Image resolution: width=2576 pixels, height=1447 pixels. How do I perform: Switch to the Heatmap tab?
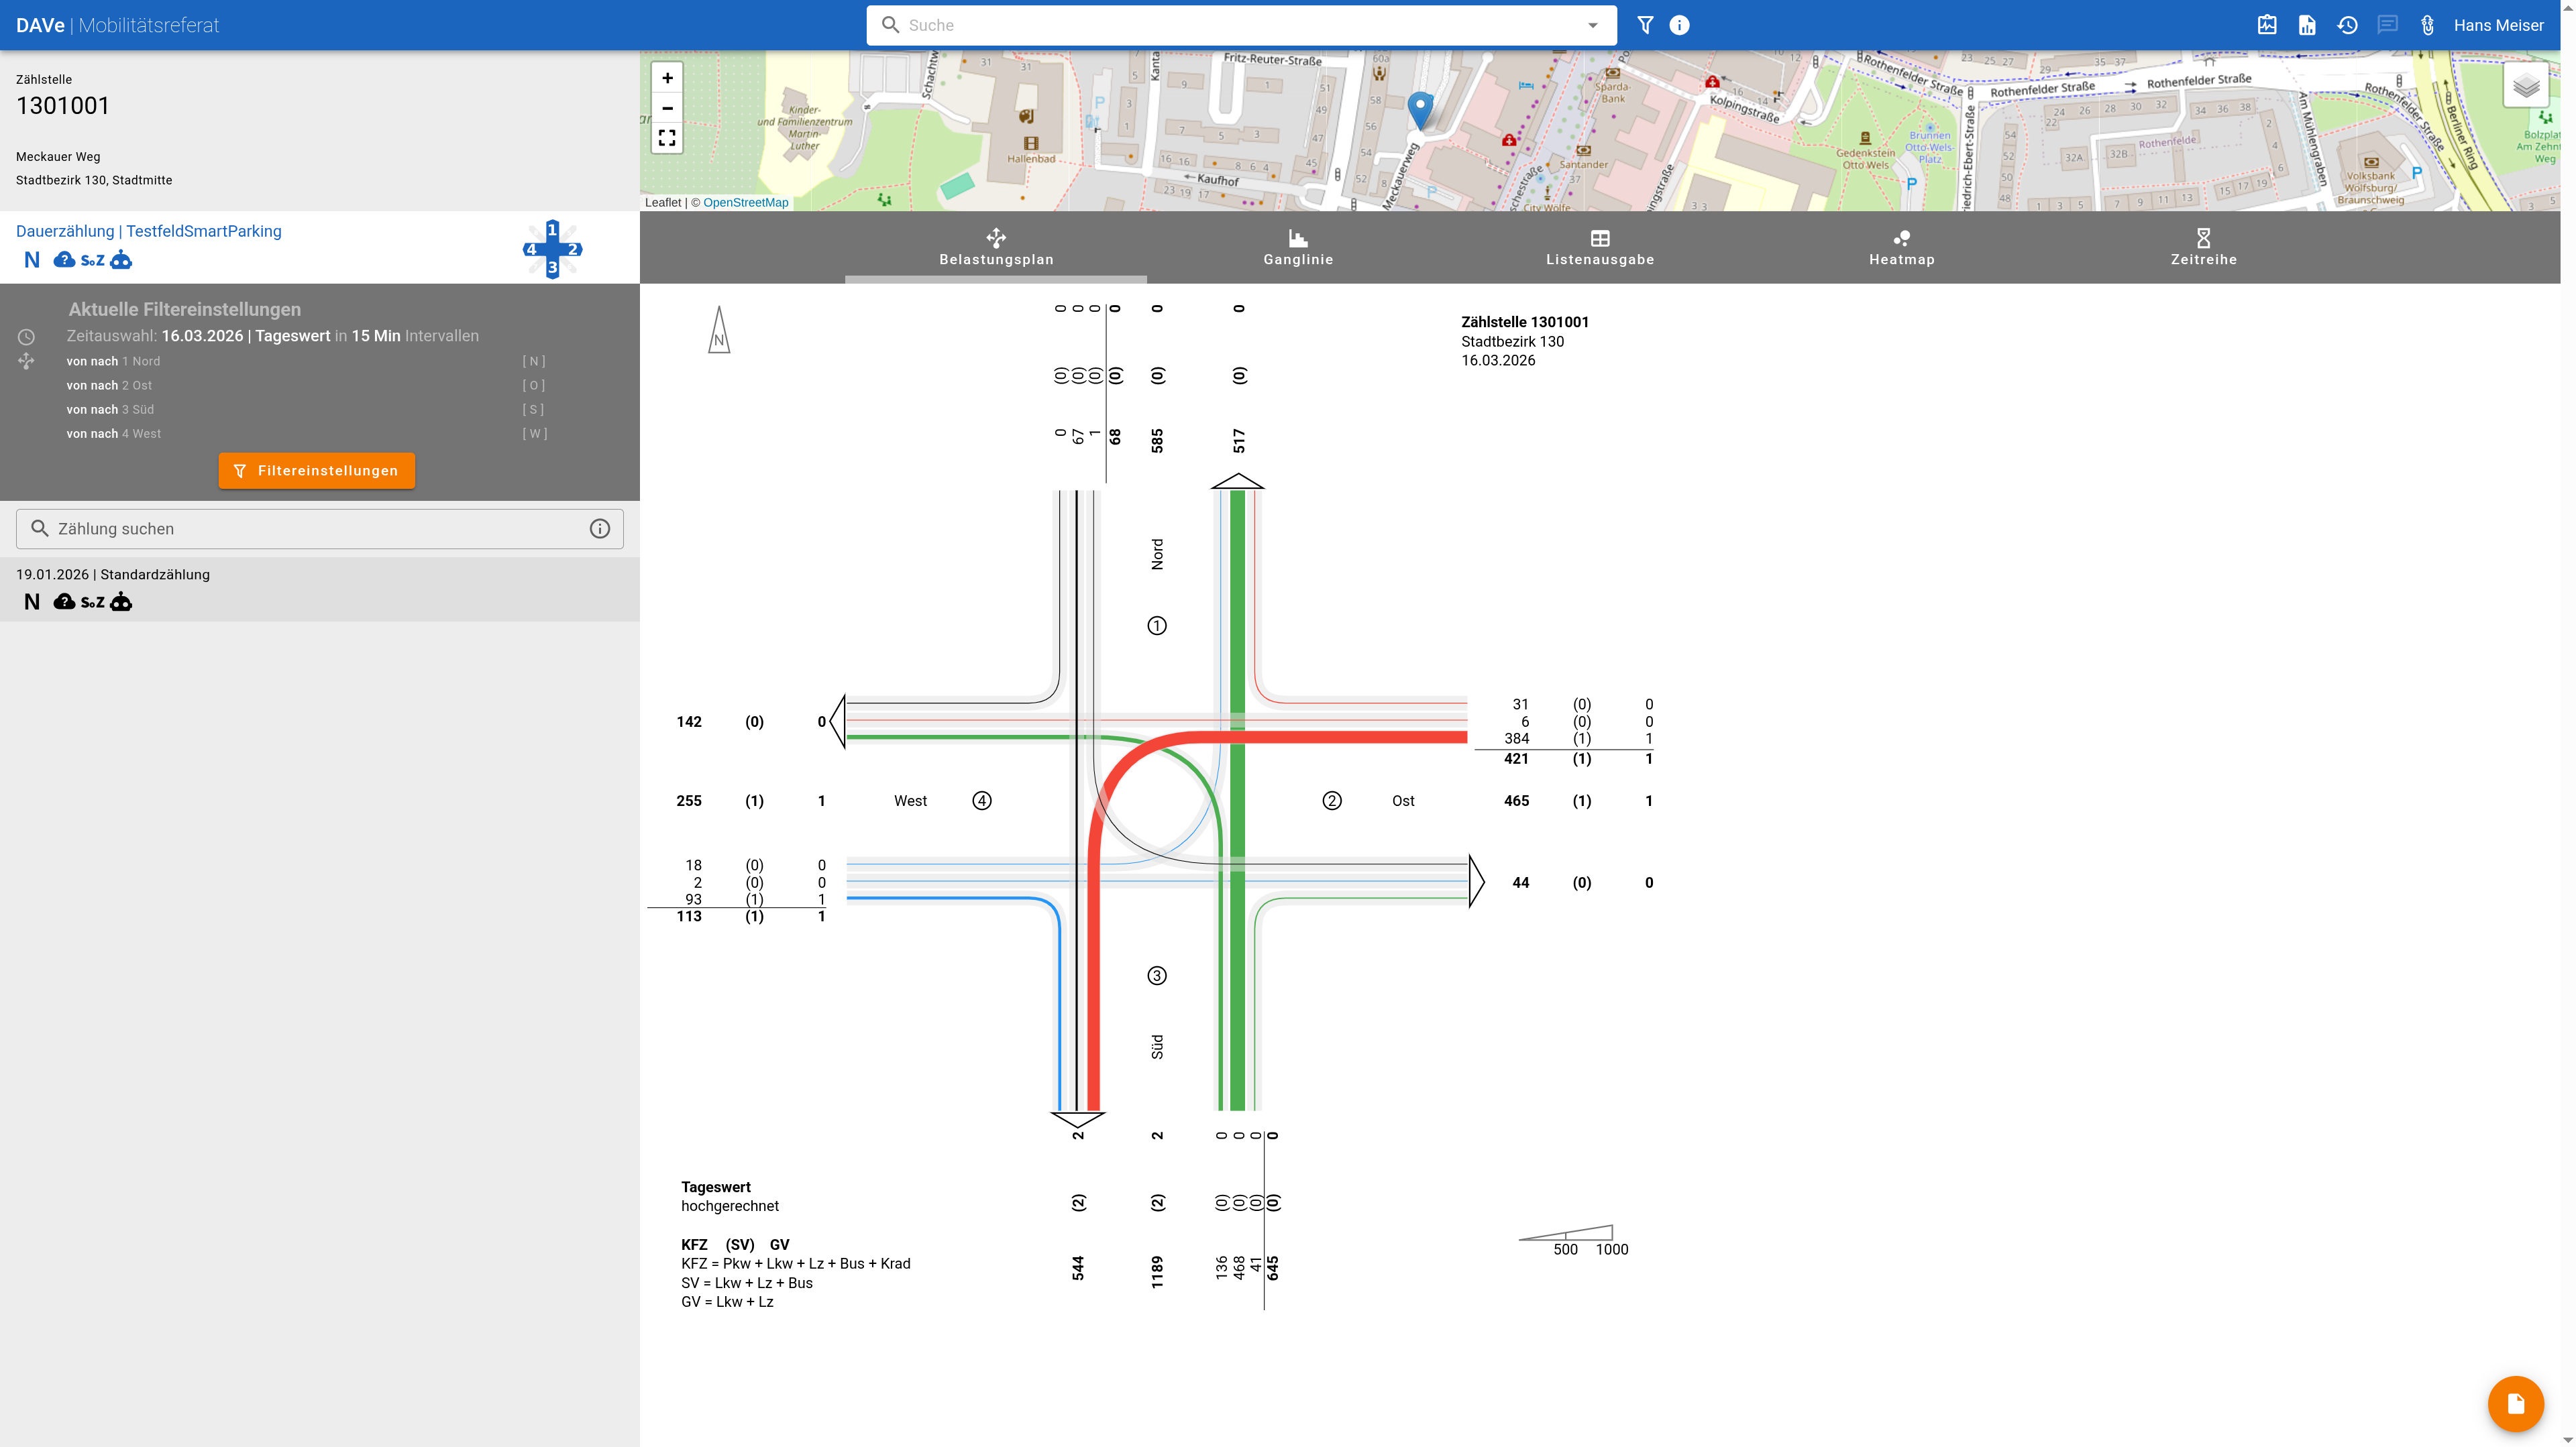tap(1901, 247)
